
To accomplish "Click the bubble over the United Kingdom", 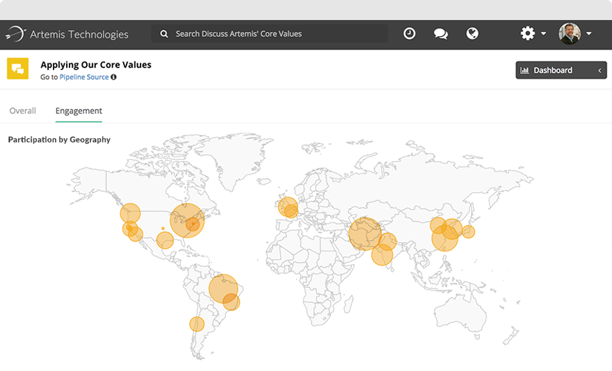I will [x=288, y=207].
